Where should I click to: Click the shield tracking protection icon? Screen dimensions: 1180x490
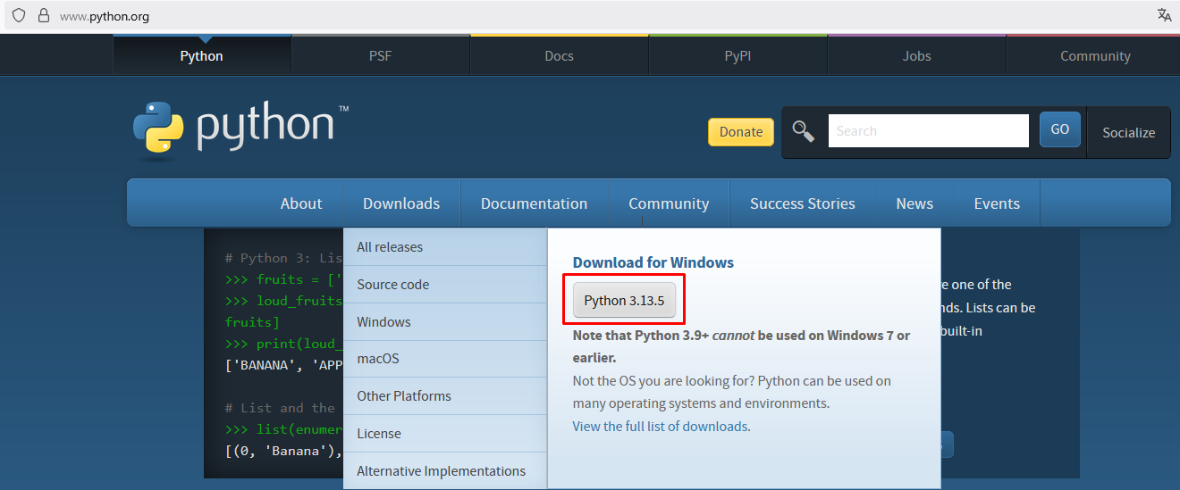18,16
